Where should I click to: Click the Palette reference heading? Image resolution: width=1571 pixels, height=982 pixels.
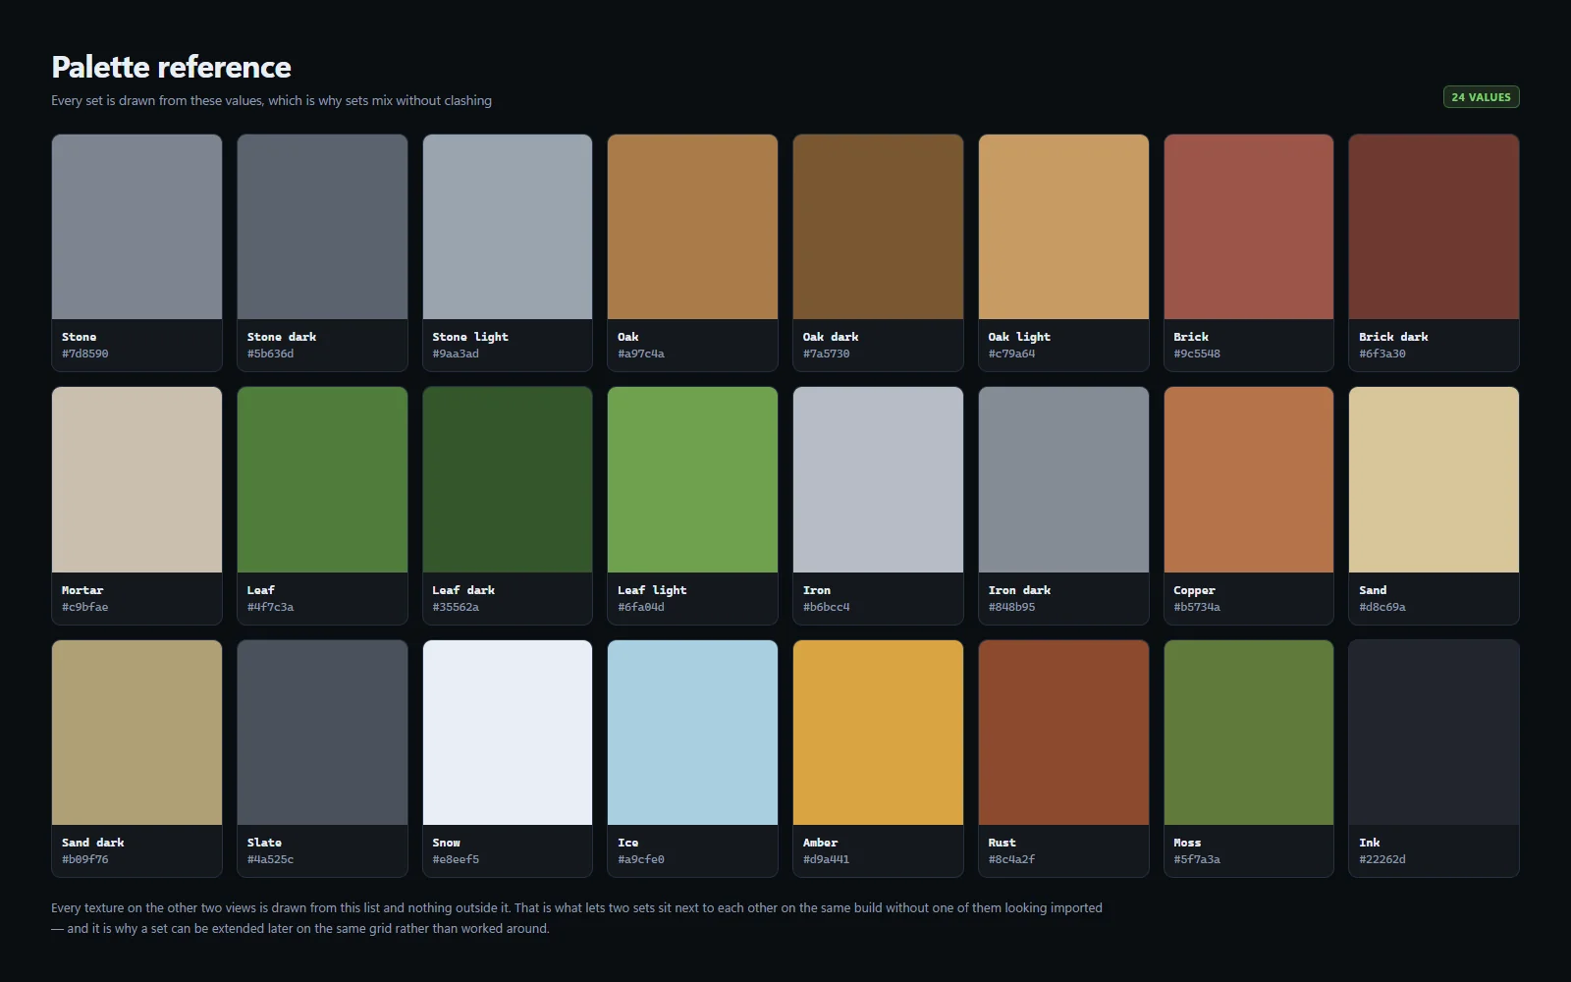(x=171, y=67)
